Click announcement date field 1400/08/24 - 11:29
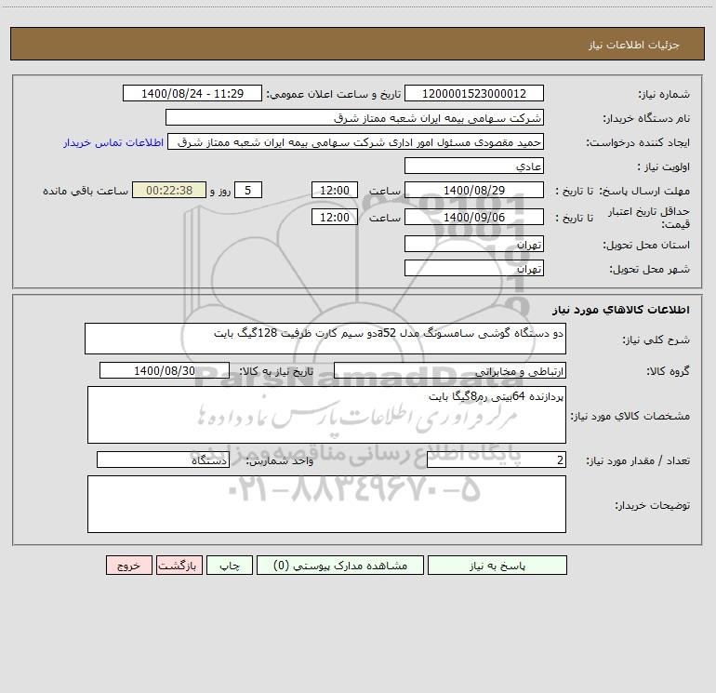 tap(192, 93)
